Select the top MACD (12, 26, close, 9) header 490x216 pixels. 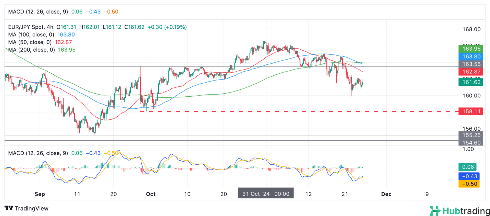click(x=38, y=12)
